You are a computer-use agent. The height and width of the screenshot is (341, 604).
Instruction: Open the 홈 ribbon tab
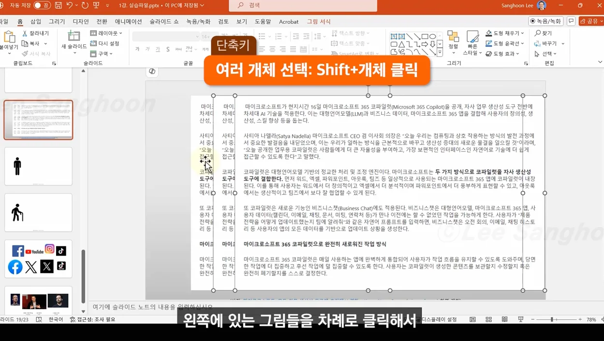coord(20,22)
